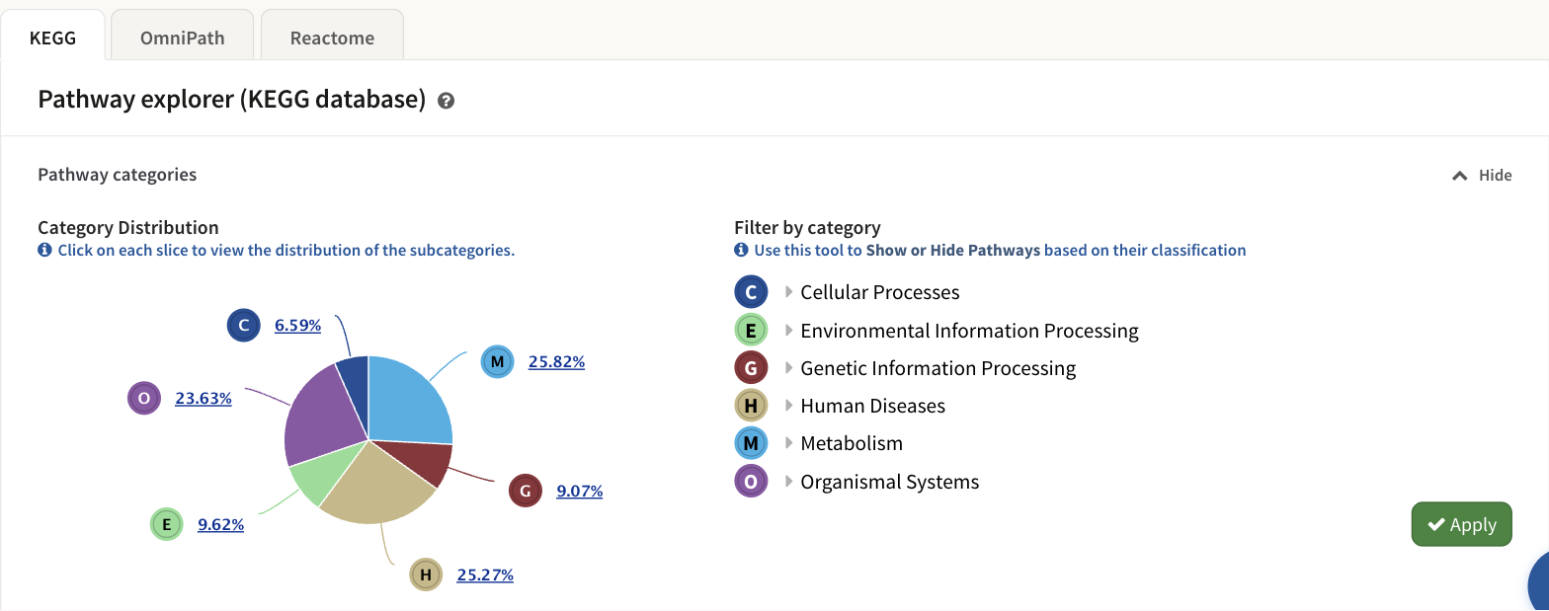Click the Apply button

coord(1461,524)
